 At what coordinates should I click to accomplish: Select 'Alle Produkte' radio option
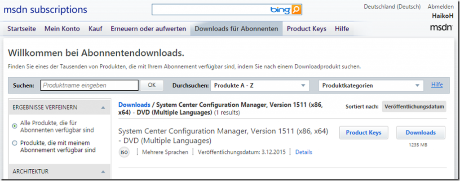pyautogui.click(x=14, y=126)
